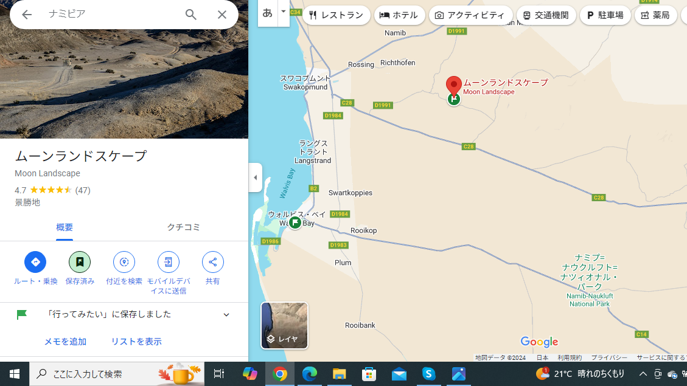Click the リストを表示 link
Image resolution: width=687 pixels, height=386 pixels.
coord(136,342)
